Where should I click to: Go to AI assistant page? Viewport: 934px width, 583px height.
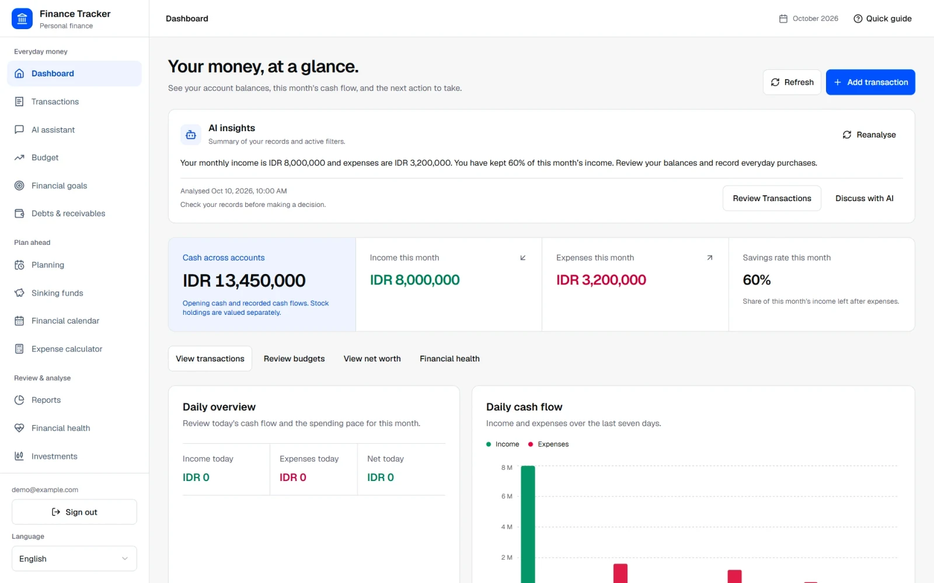click(x=74, y=129)
